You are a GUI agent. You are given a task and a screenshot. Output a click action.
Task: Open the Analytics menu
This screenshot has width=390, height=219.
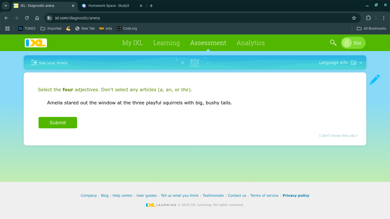click(251, 43)
